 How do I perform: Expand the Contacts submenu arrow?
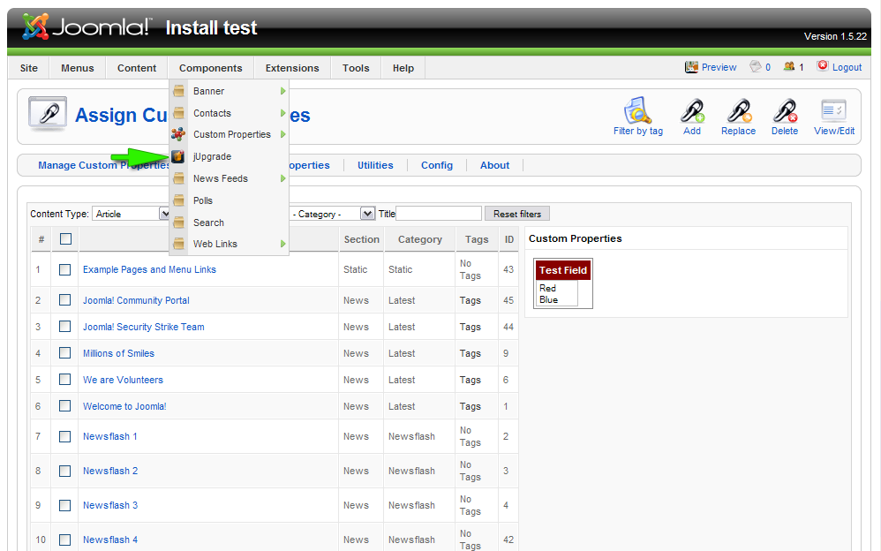pyautogui.click(x=282, y=113)
